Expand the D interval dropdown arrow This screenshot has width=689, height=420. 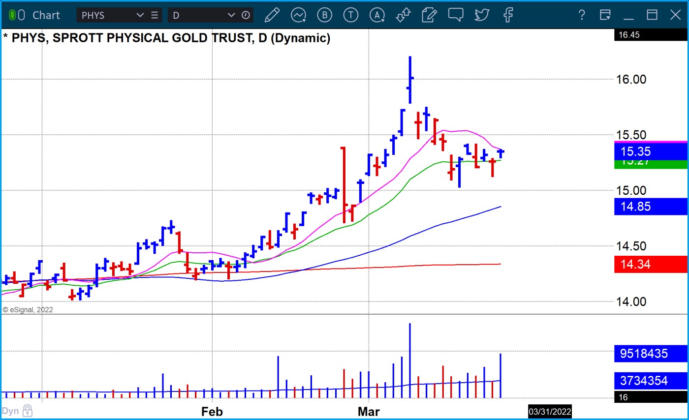231,15
